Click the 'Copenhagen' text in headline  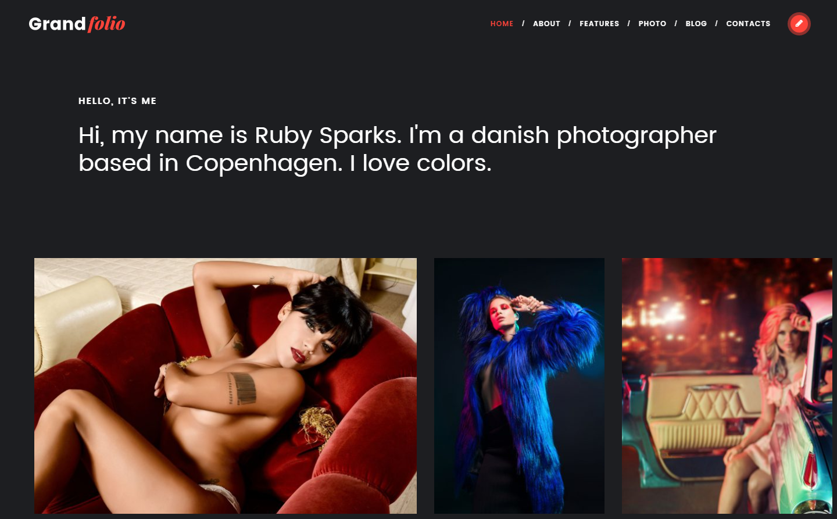pyautogui.click(x=264, y=163)
